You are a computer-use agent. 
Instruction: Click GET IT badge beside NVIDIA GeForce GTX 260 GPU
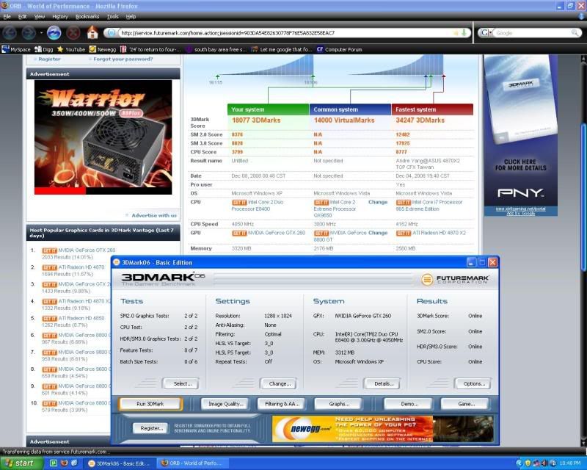(239, 233)
